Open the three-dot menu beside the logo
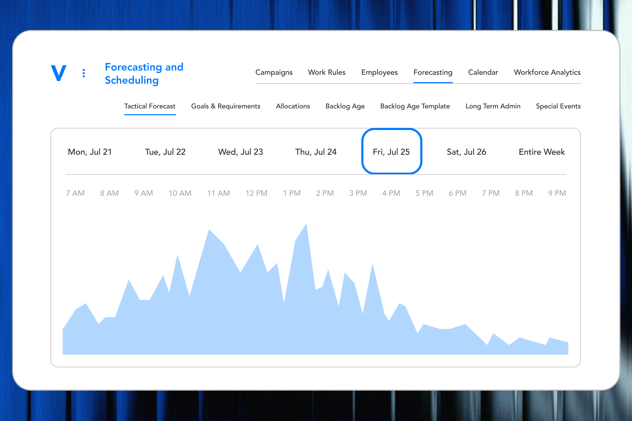 pyautogui.click(x=83, y=73)
